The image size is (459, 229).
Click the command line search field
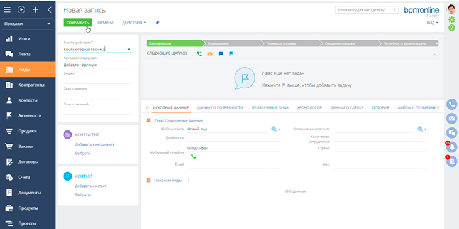(x=367, y=9)
